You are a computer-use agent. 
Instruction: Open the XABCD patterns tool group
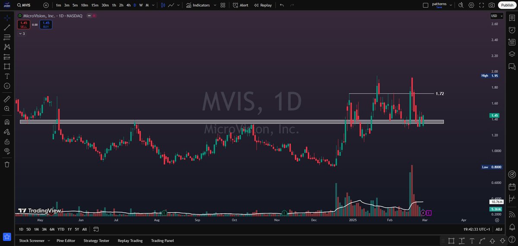(x=7, y=47)
